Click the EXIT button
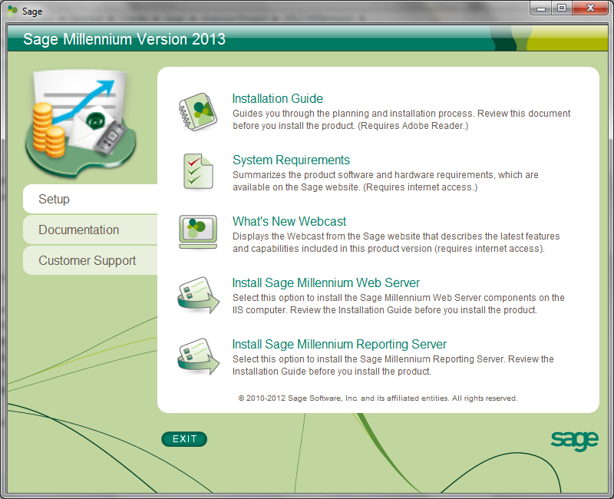614x499 pixels. tap(184, 438)
